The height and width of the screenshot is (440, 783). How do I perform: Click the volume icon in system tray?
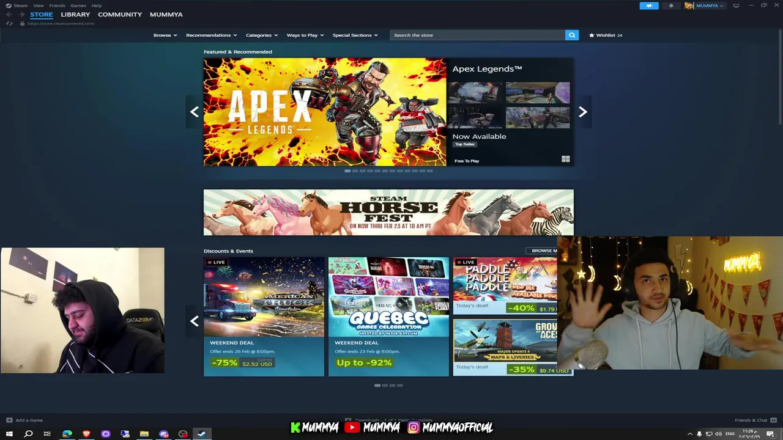pyautogui.click(x=718, y=434)
